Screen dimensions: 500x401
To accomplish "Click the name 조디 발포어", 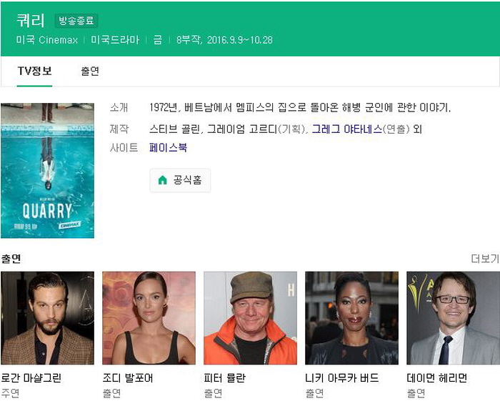I will point(128,378).
